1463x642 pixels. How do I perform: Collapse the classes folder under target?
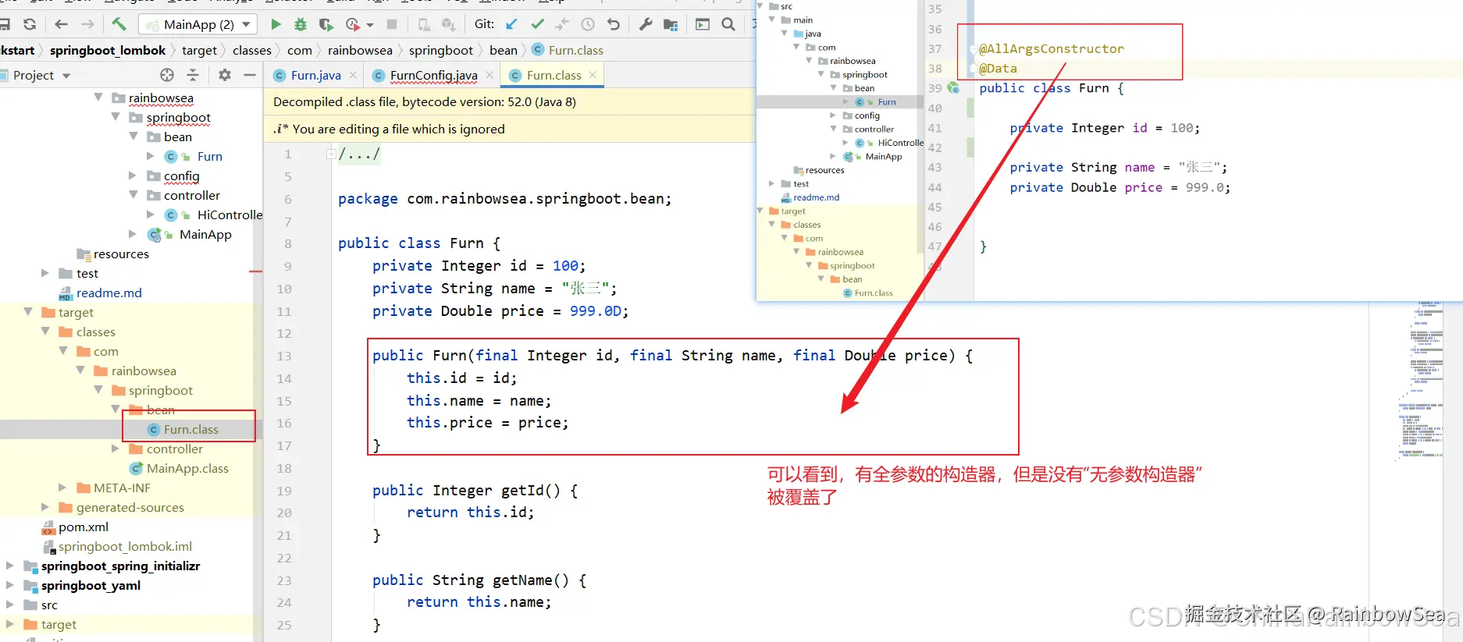(x=45, y=332)
